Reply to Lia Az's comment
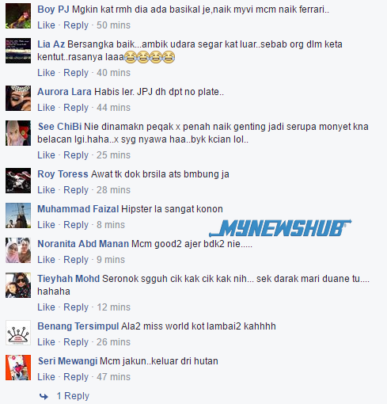The height and width of the screenshot is (404, 387). coord(76,73)
